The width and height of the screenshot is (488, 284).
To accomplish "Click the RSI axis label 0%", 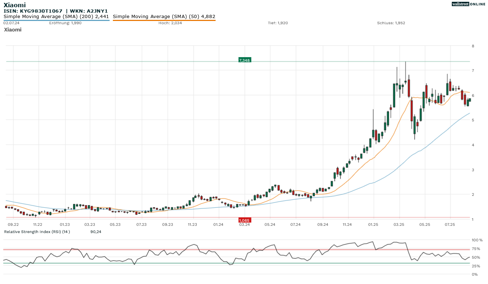I will pos(474,274).
